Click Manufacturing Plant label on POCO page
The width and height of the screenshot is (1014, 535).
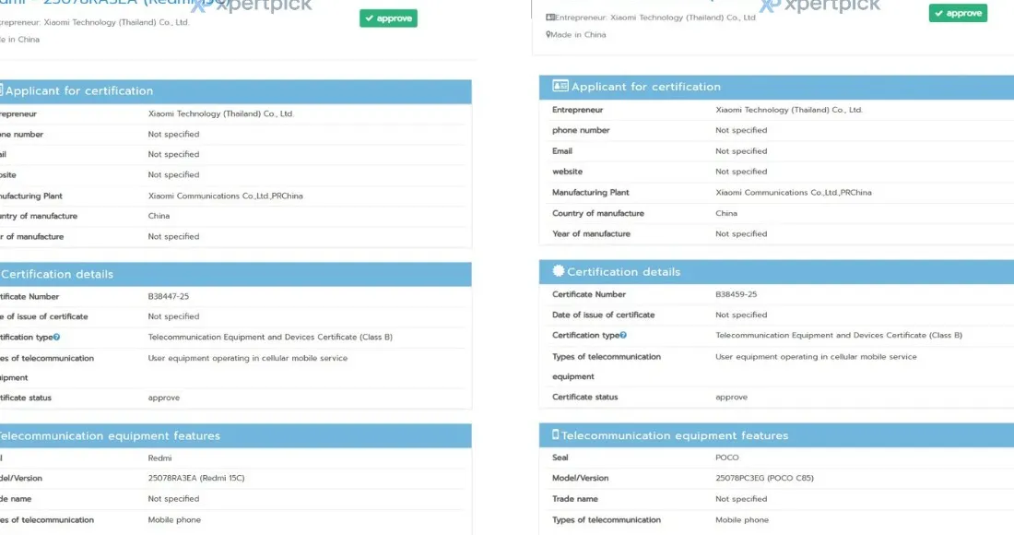coord(590,192)
